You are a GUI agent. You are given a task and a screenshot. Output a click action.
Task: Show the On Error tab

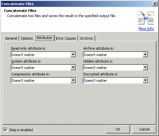point(86,38)
